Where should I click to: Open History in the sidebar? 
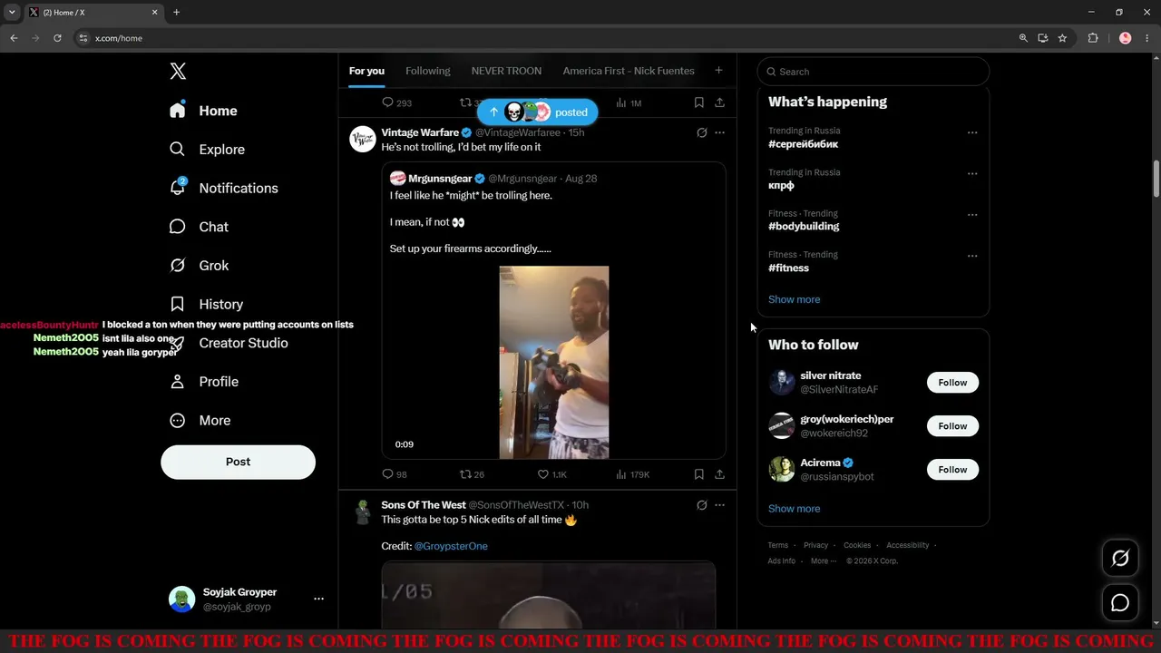[x=206, y=305]
